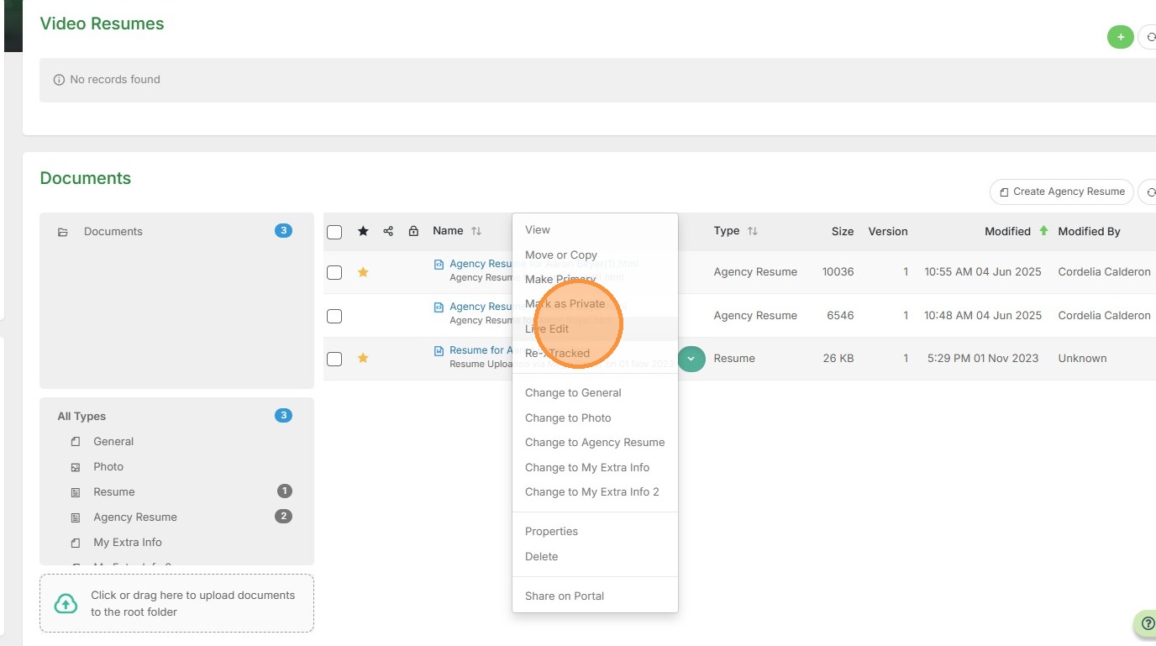The height and width of the screenshot is (646, 1156).
Task: Click the Agency Resume type icon in sidebar
Action: pyautogui.click(x=76, y=517)
